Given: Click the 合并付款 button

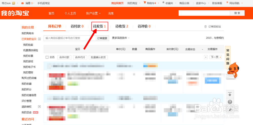Looking at the screenshot, I should [64, 57].
